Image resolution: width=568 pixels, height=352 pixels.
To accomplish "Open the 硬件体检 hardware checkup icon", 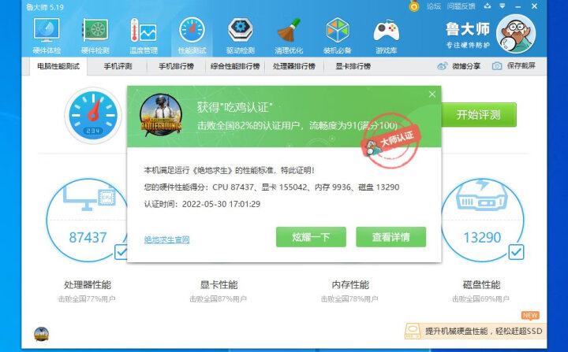I will (x=47, y=31).
